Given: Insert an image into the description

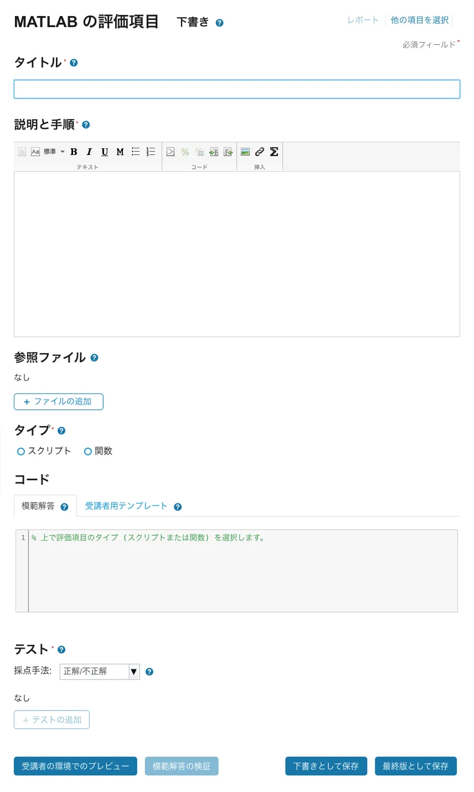Looking at the screenshot, I should click(x=245, y=152).
